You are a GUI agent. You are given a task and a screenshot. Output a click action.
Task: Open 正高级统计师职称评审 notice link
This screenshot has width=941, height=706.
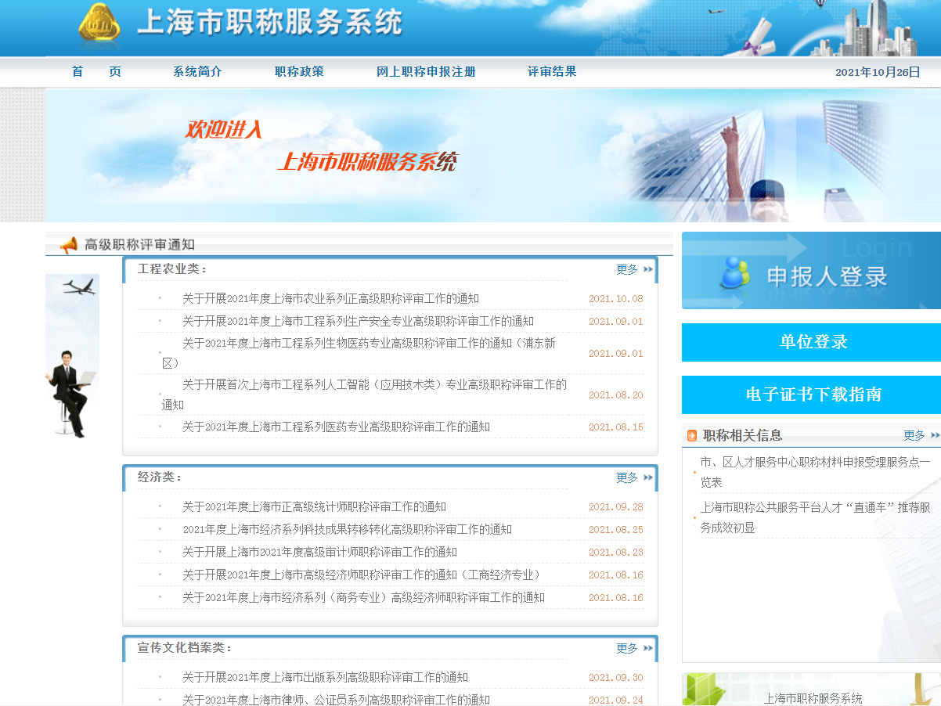point(314,506)
